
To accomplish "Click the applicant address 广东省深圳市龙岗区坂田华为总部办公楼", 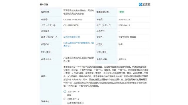I will (x=78, y=59).
